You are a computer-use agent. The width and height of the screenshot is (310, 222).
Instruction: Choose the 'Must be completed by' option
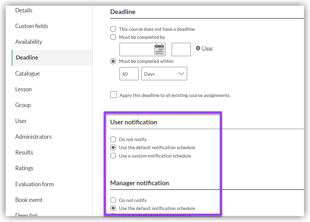[x=113, y=37]
